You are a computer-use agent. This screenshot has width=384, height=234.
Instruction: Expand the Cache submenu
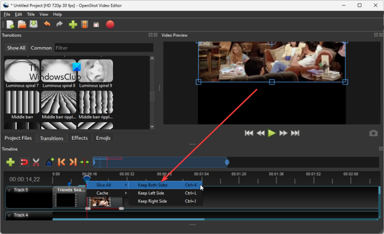click(x=108, y=193)
